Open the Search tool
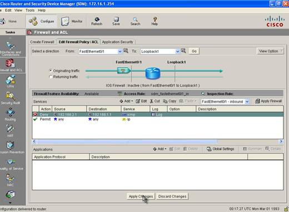 click(135, 21)
